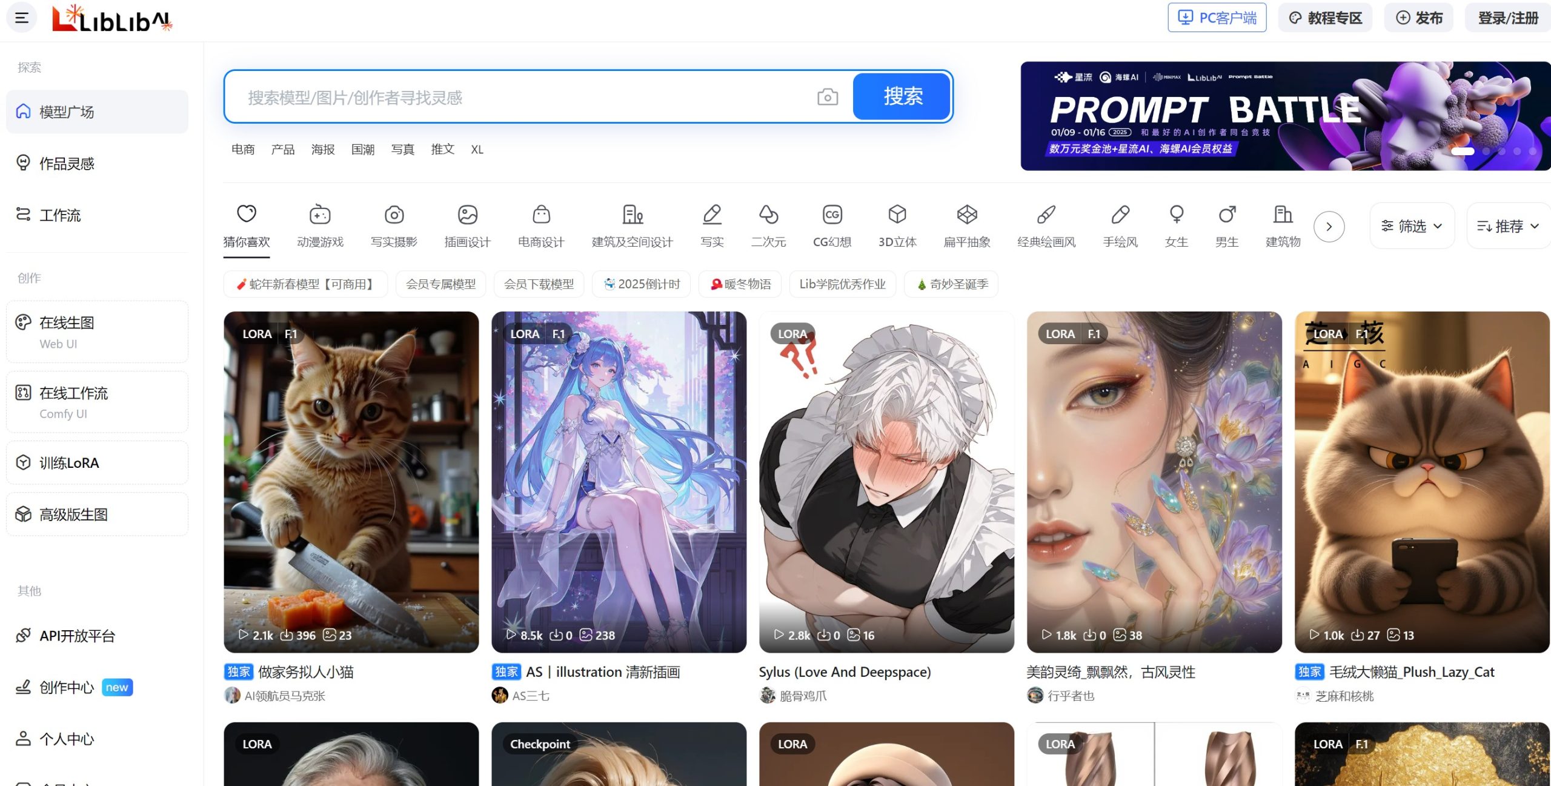Select the 会员专属模型 filter tag

[x=440, y=284]
